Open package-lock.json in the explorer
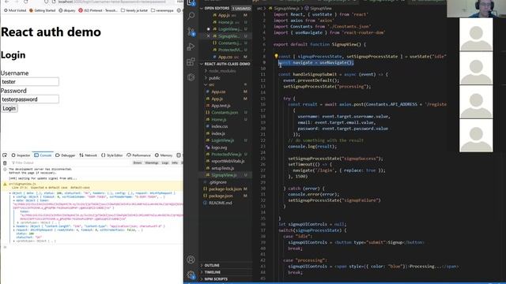Screen dimensions: 506x284 [x=225, y=189]
